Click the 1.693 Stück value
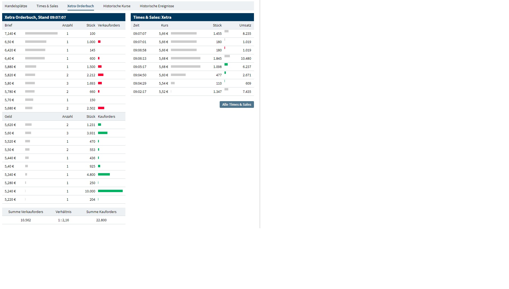This screenshot has width=509, height=289. [x=91, y=83]
